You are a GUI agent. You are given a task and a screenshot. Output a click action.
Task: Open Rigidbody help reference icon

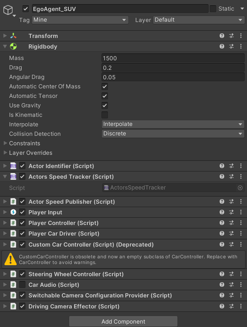pyautogui.click(x=222, y=46)
